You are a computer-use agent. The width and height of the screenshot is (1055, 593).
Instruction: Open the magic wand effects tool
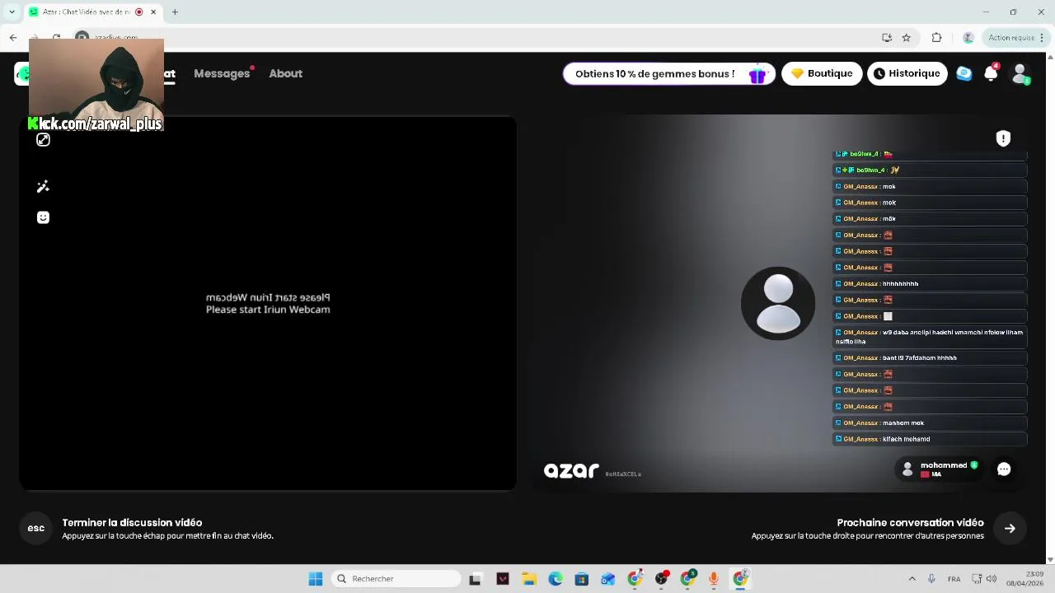click(x=43, y=186)
